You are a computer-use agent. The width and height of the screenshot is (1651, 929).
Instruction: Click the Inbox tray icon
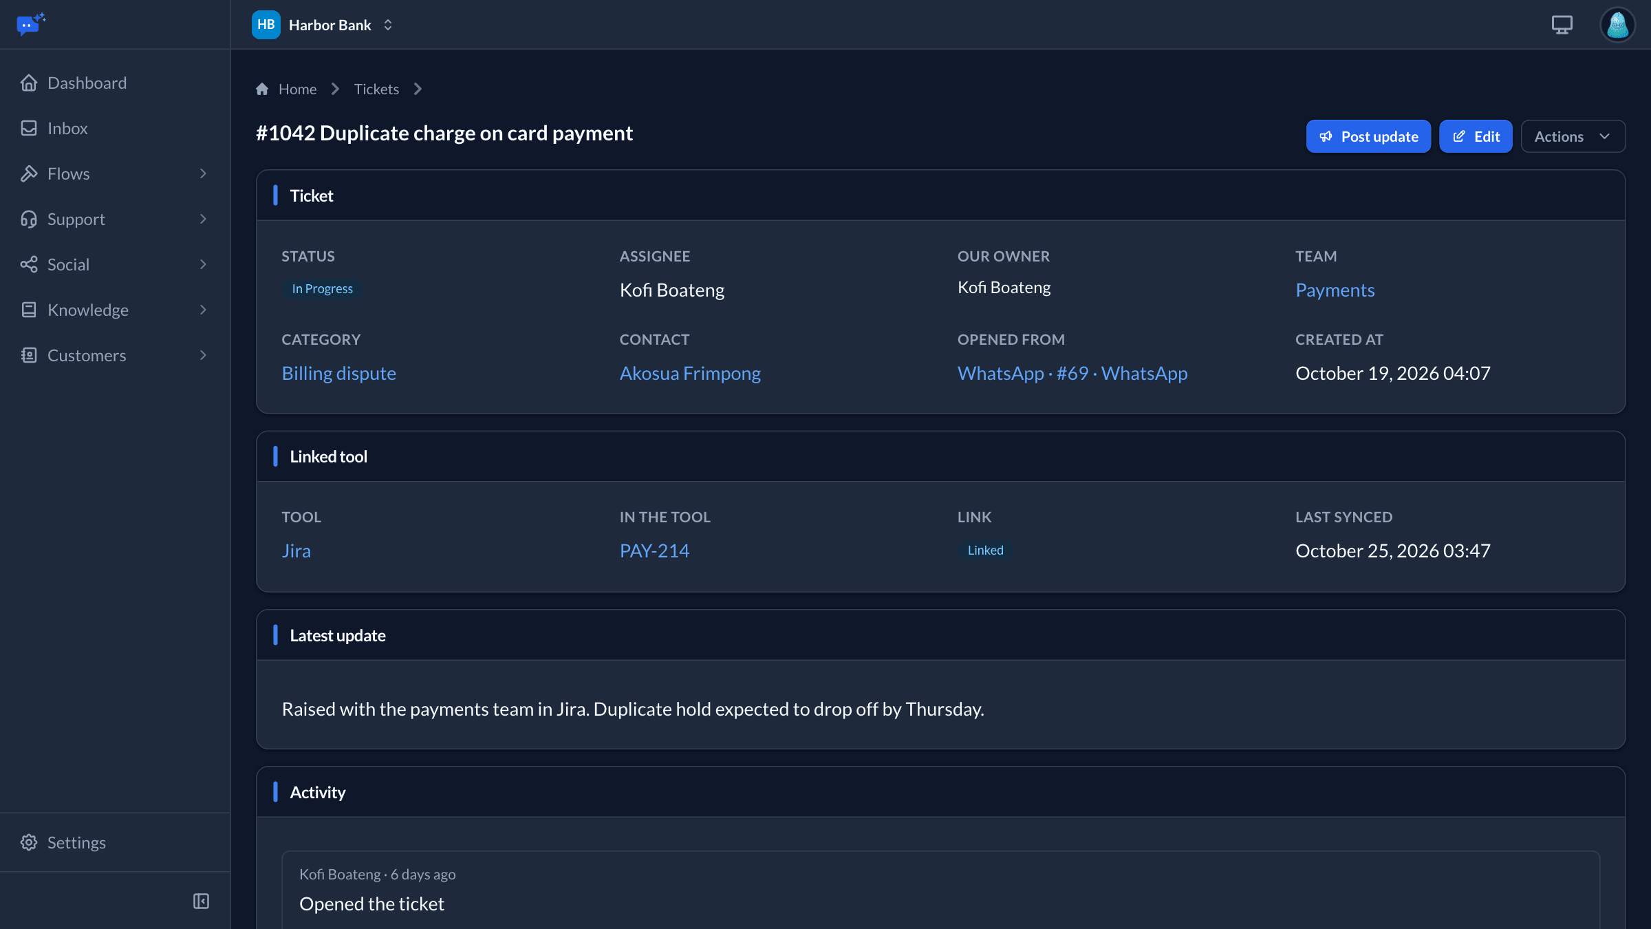click(29, 128)
